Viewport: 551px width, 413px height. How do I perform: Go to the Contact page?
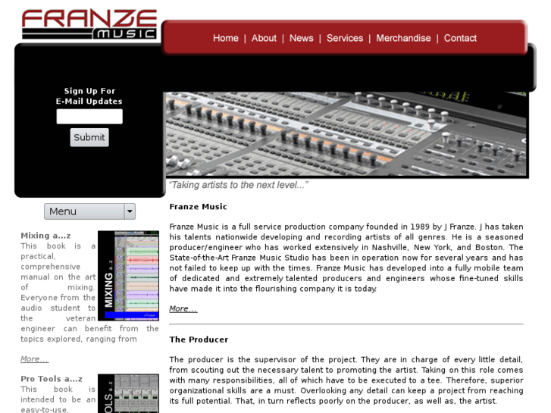460,38
